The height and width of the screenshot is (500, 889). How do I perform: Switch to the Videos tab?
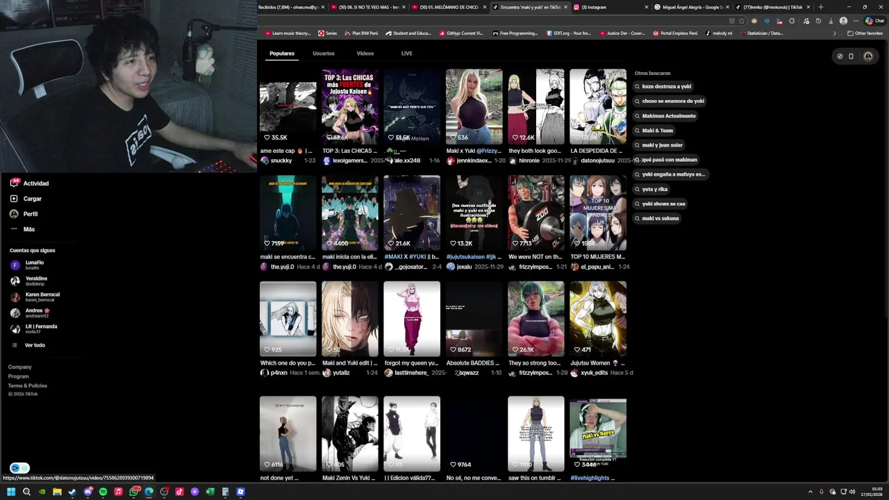365,53
